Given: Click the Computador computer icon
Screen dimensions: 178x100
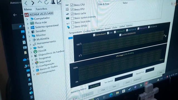Looking at the screenshot, I should (x=32, y=19).
